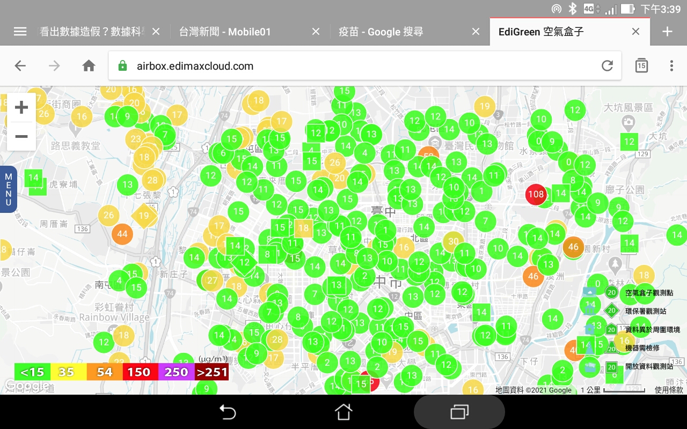Add a new tab with plus icon
The width and height of the screenshot is (687, 429).
(x=667, y=32)
